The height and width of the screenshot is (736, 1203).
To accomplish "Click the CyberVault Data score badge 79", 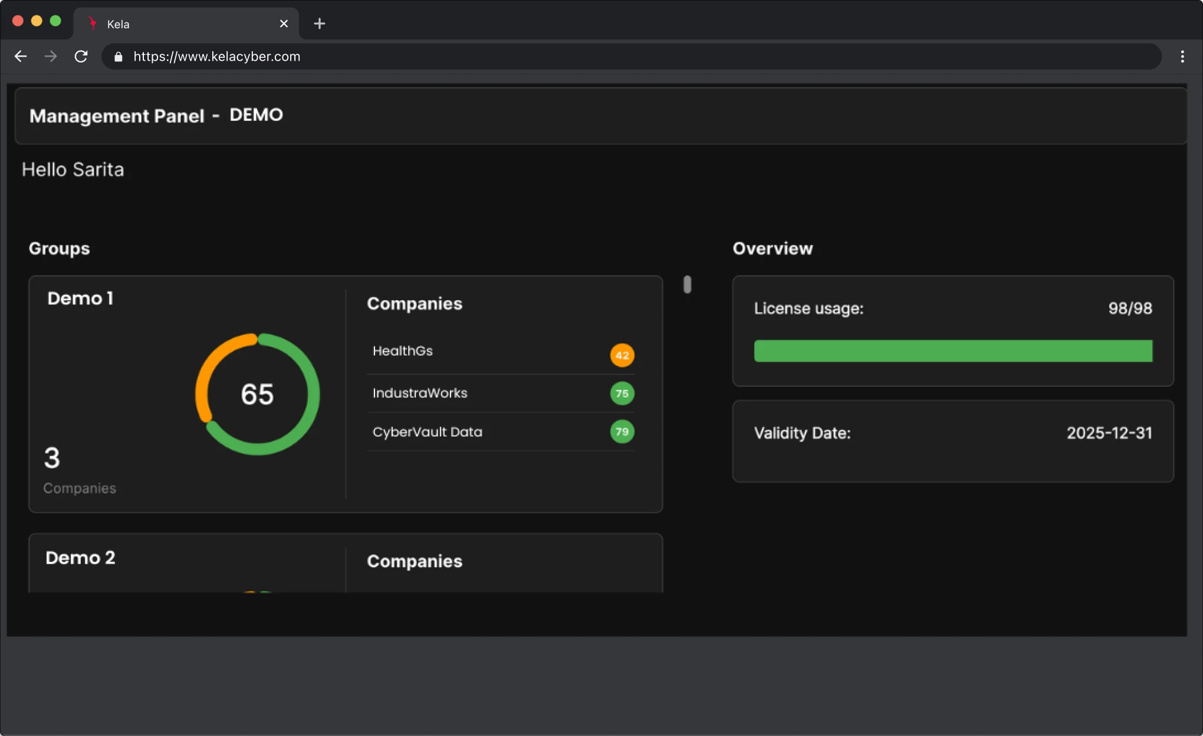I will [622, 432].
